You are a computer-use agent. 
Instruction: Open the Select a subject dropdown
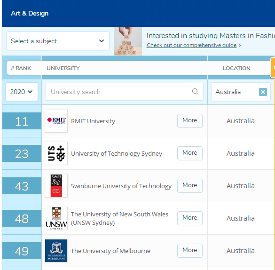(58, 41)
